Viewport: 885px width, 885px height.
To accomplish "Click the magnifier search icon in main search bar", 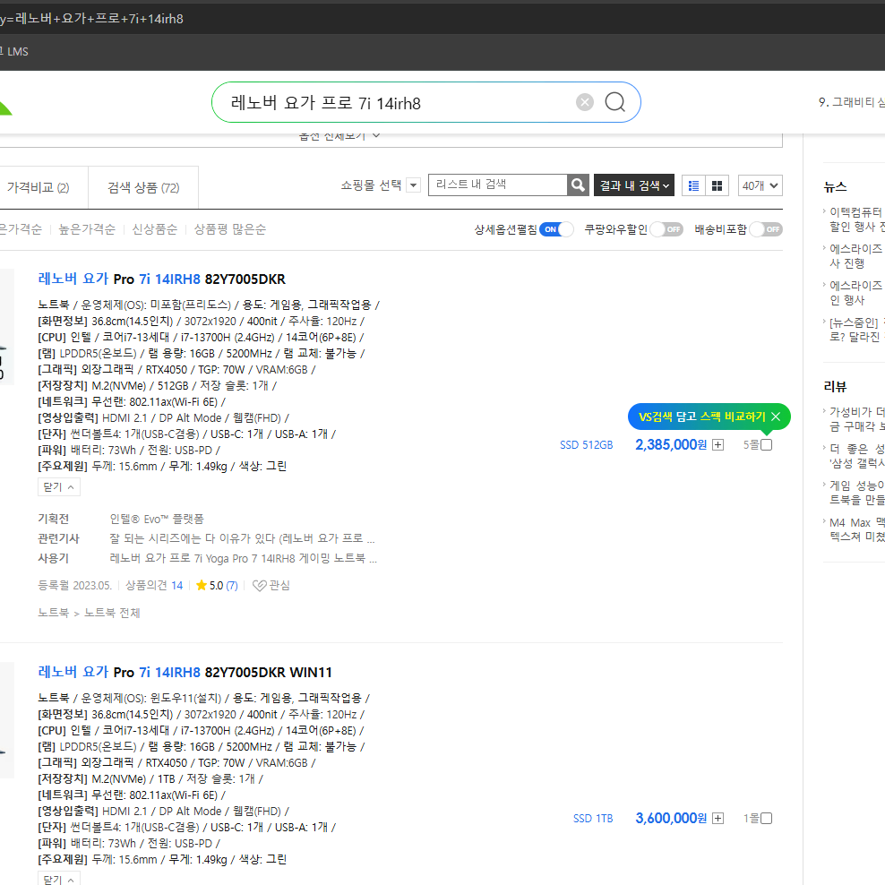I will (614, 102).
